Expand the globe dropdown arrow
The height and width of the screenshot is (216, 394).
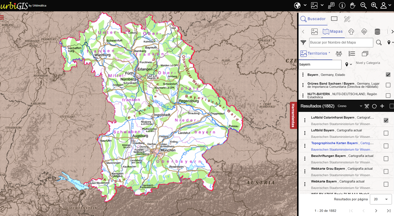click(x=305, y=5)
